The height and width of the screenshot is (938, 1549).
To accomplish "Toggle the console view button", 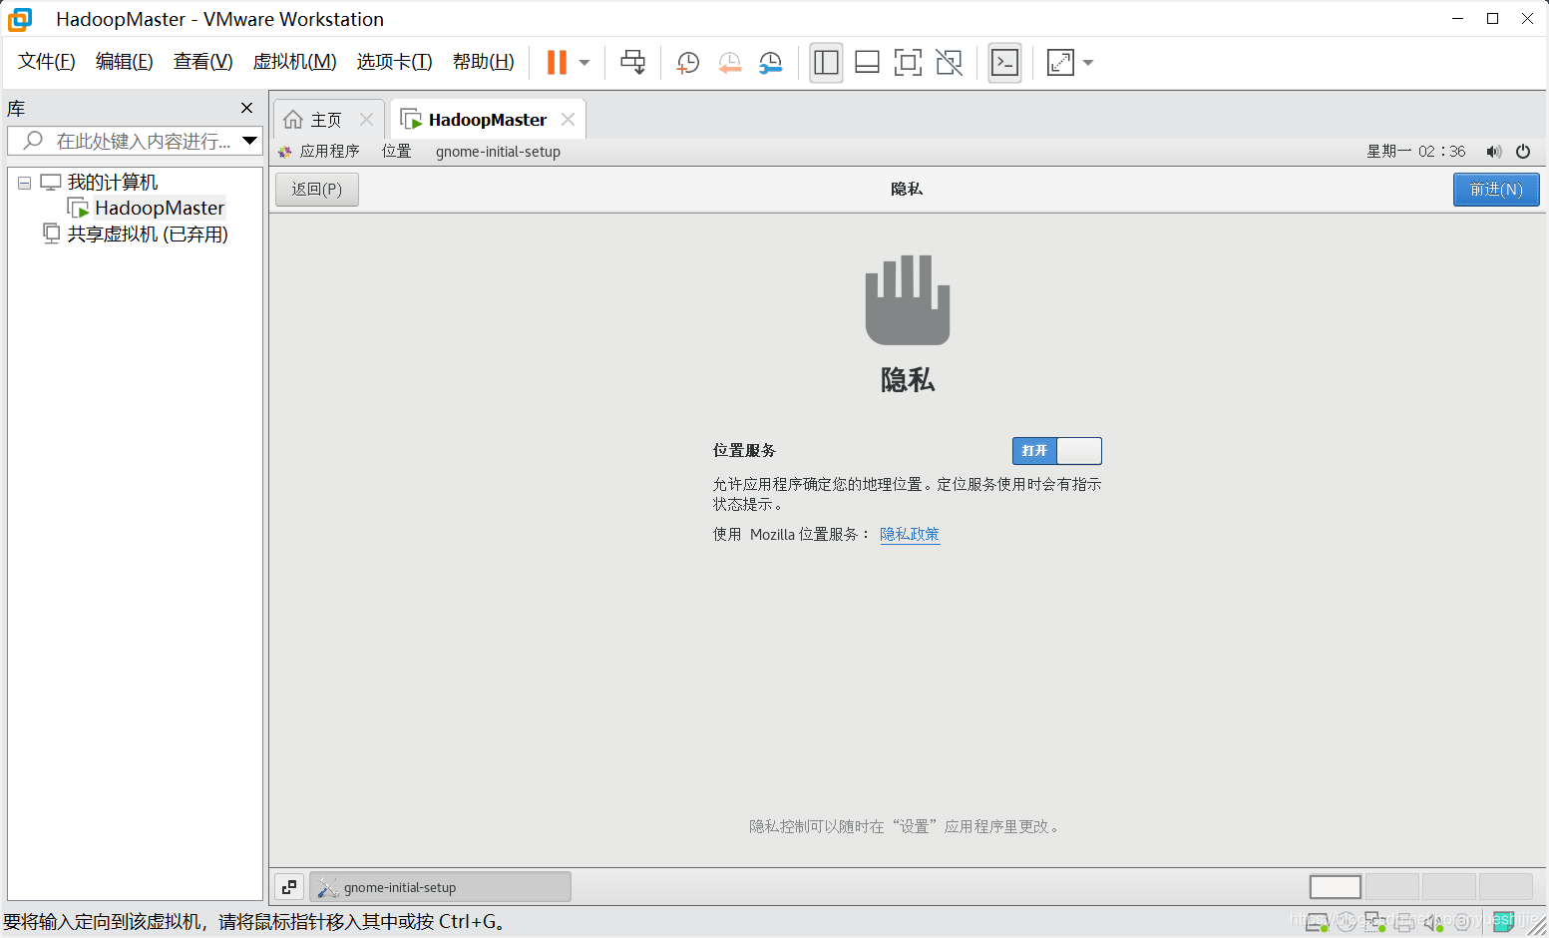I will point(1004,62).
